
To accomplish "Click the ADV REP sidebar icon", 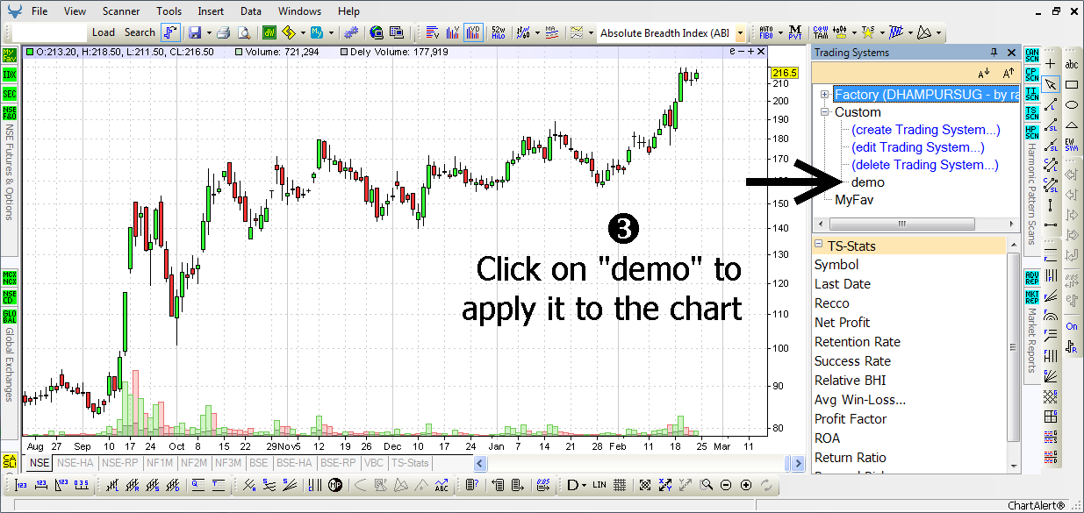I will point(1032,278).
